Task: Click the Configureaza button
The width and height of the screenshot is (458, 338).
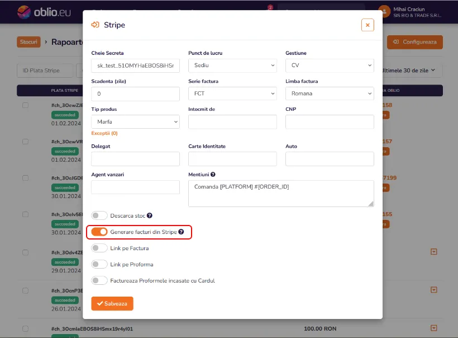Action: click(415, 42)
